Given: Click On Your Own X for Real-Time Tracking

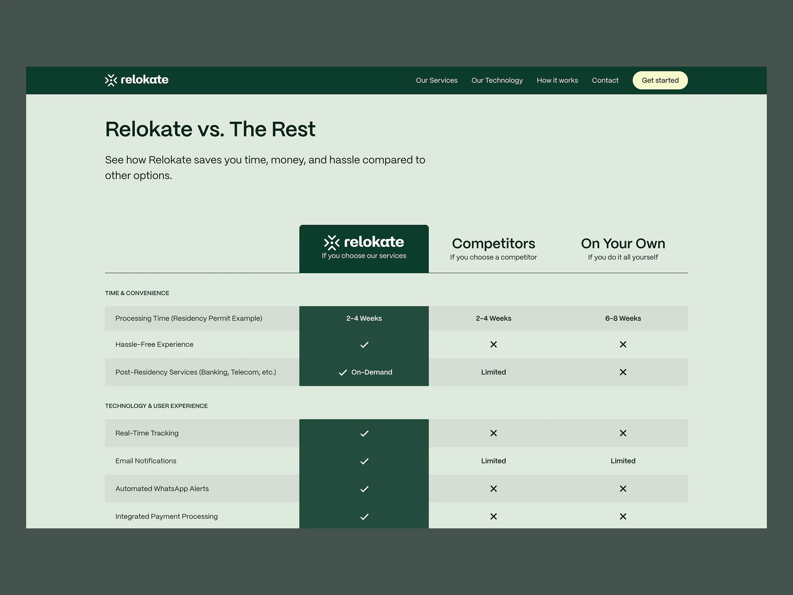Looking at the screenshot, I should click(x=623, y=433).
